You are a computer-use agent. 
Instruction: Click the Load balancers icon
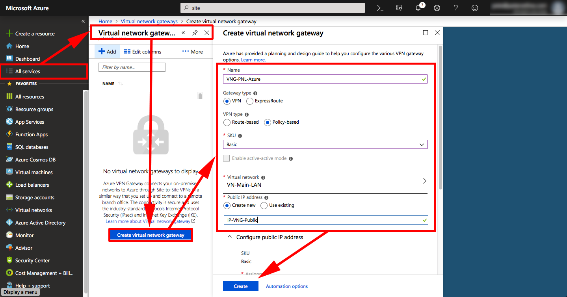pyautogui.click(x=9, y=185)
